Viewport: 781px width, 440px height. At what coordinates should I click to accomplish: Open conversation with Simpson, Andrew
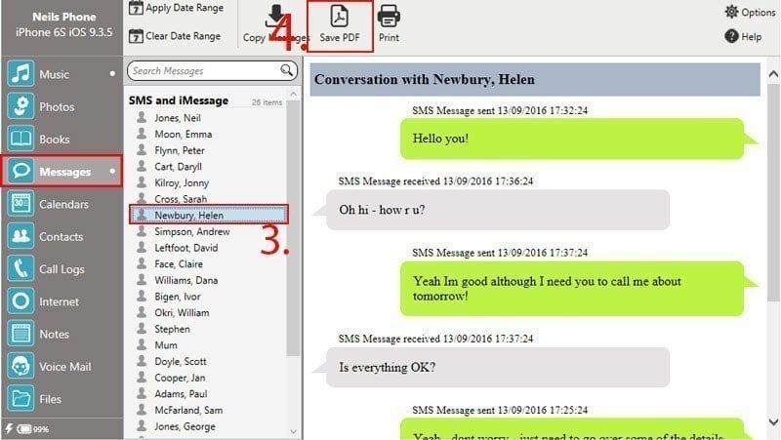191,232
